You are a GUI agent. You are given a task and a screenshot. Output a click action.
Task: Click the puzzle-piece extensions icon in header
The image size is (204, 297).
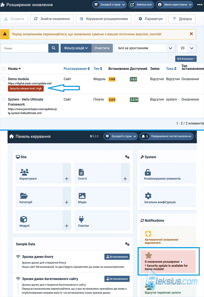[x=2, y=5]
